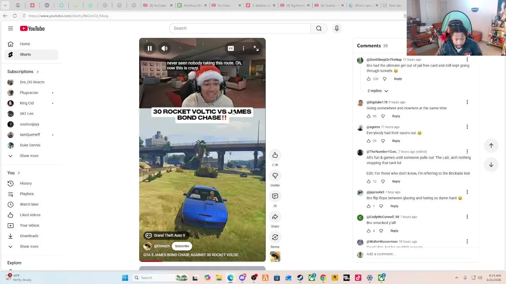Open soulessjayy subscription
The image size is (506, 284).
(x=31, y=124)
